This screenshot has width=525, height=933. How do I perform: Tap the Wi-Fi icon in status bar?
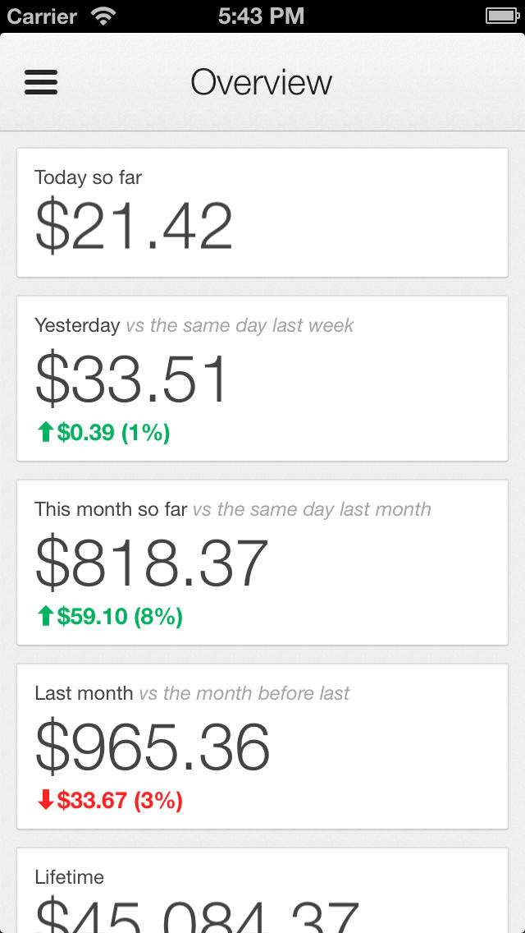tap(103, 16)
